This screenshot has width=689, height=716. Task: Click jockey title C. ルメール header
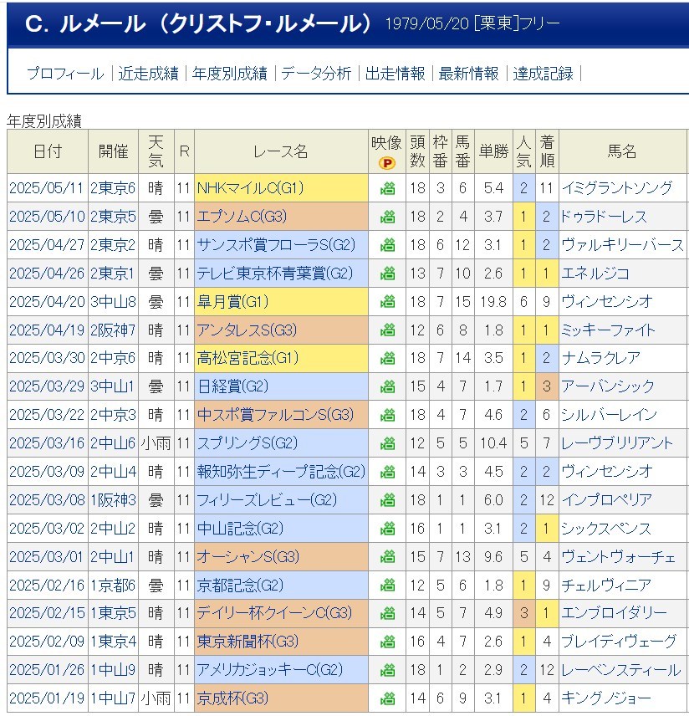(197, 23)
